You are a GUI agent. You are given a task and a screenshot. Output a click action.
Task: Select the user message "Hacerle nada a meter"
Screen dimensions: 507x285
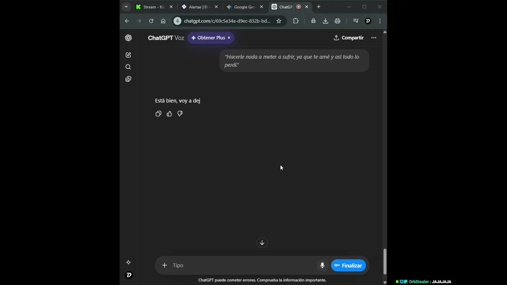294,61
